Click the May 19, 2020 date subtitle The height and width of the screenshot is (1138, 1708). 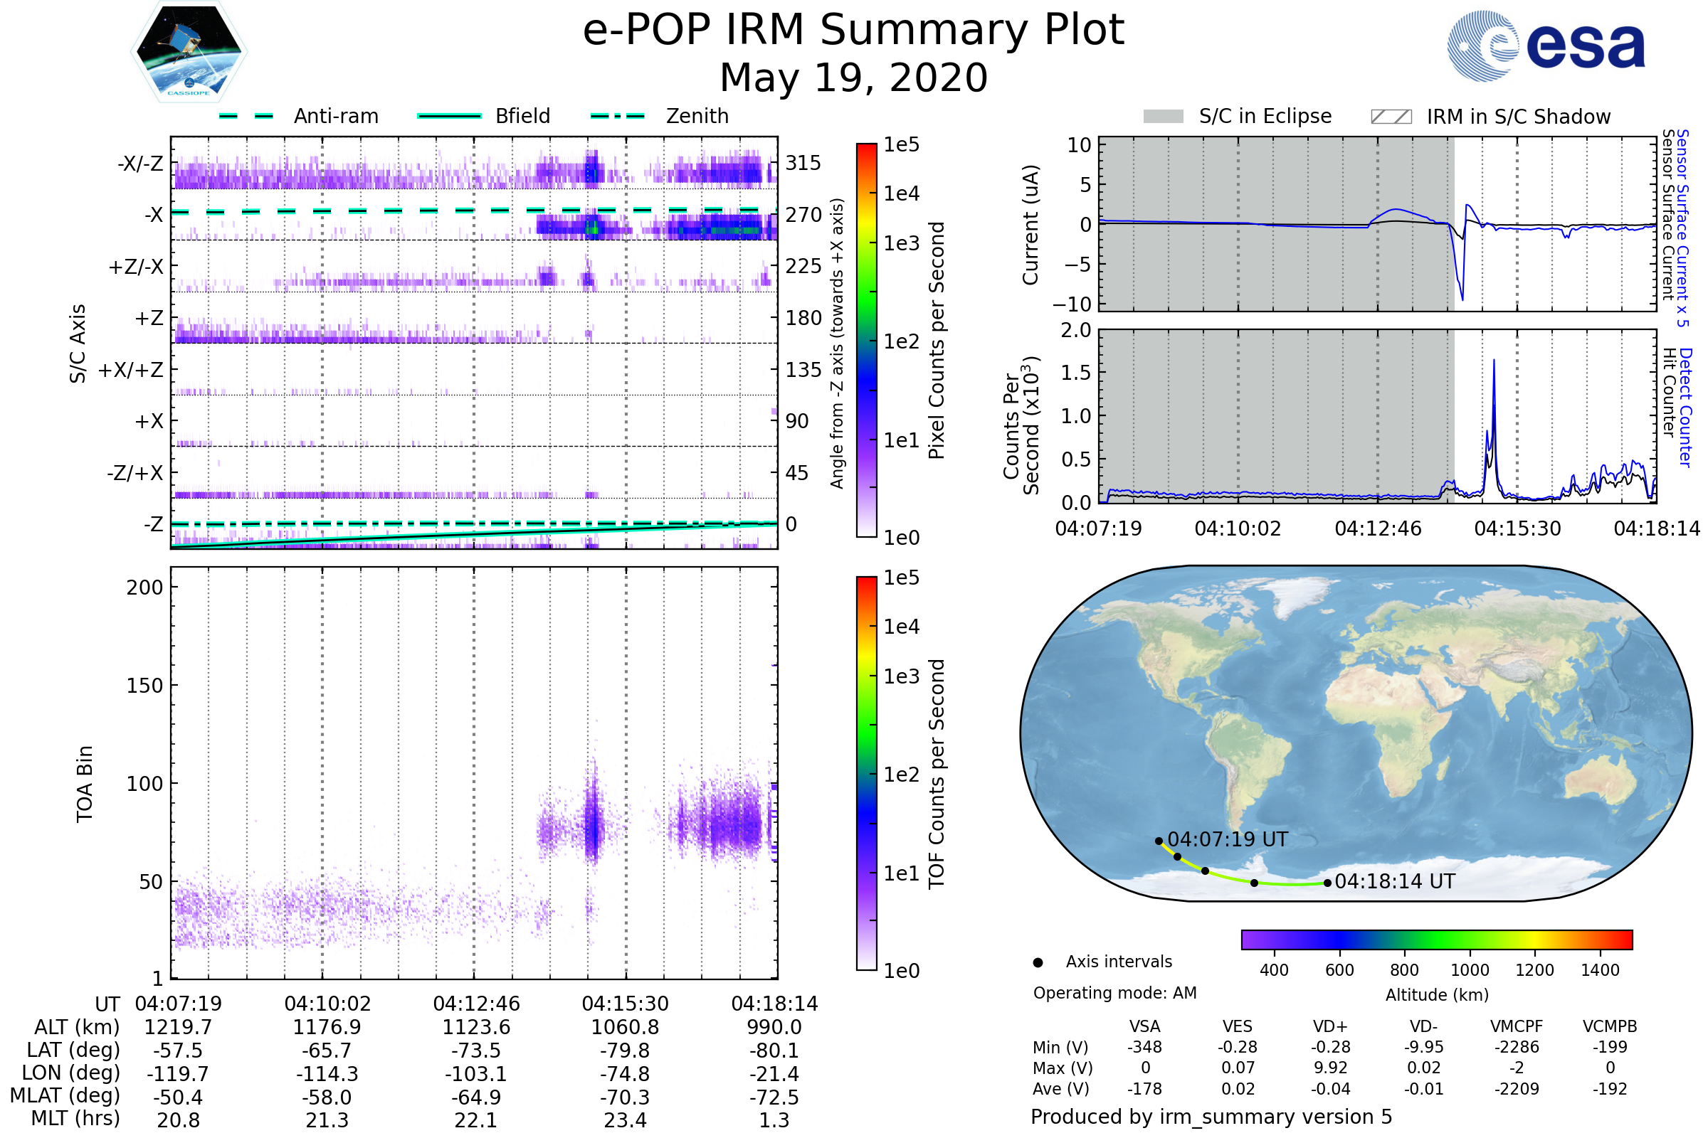pyautogui.click(x=853, y=78)
